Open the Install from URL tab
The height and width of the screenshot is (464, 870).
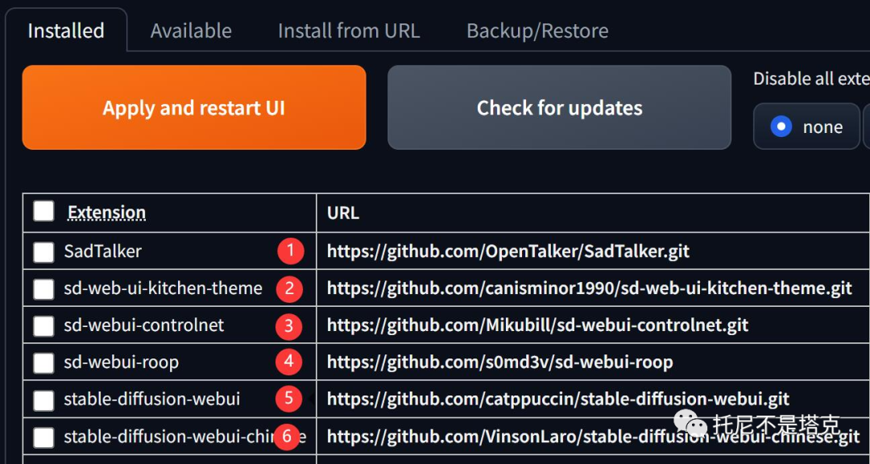(349, 31)
